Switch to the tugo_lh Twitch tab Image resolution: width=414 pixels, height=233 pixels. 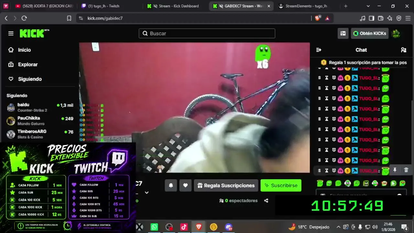[x=110, y=6]
